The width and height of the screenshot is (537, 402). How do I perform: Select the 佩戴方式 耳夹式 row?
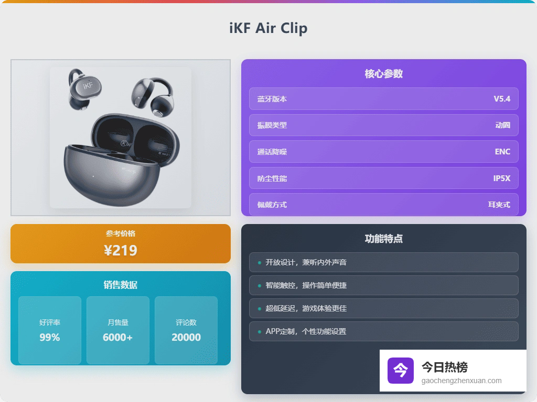pyautogui.click(x=383, y=204)
